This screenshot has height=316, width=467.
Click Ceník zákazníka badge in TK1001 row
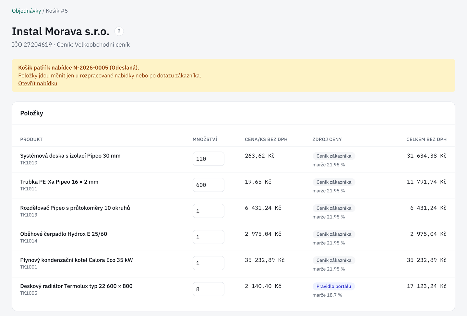point(334,260)
